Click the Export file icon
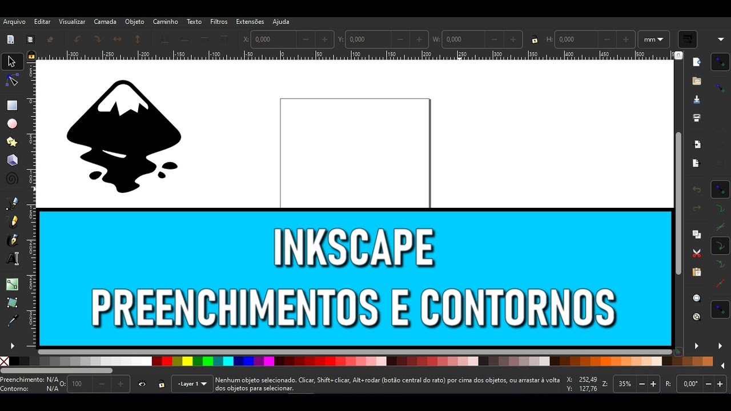 [697, 163]
